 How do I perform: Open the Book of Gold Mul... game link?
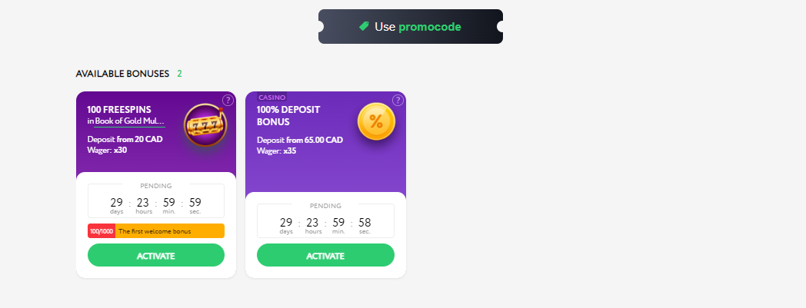coord(130,121)
